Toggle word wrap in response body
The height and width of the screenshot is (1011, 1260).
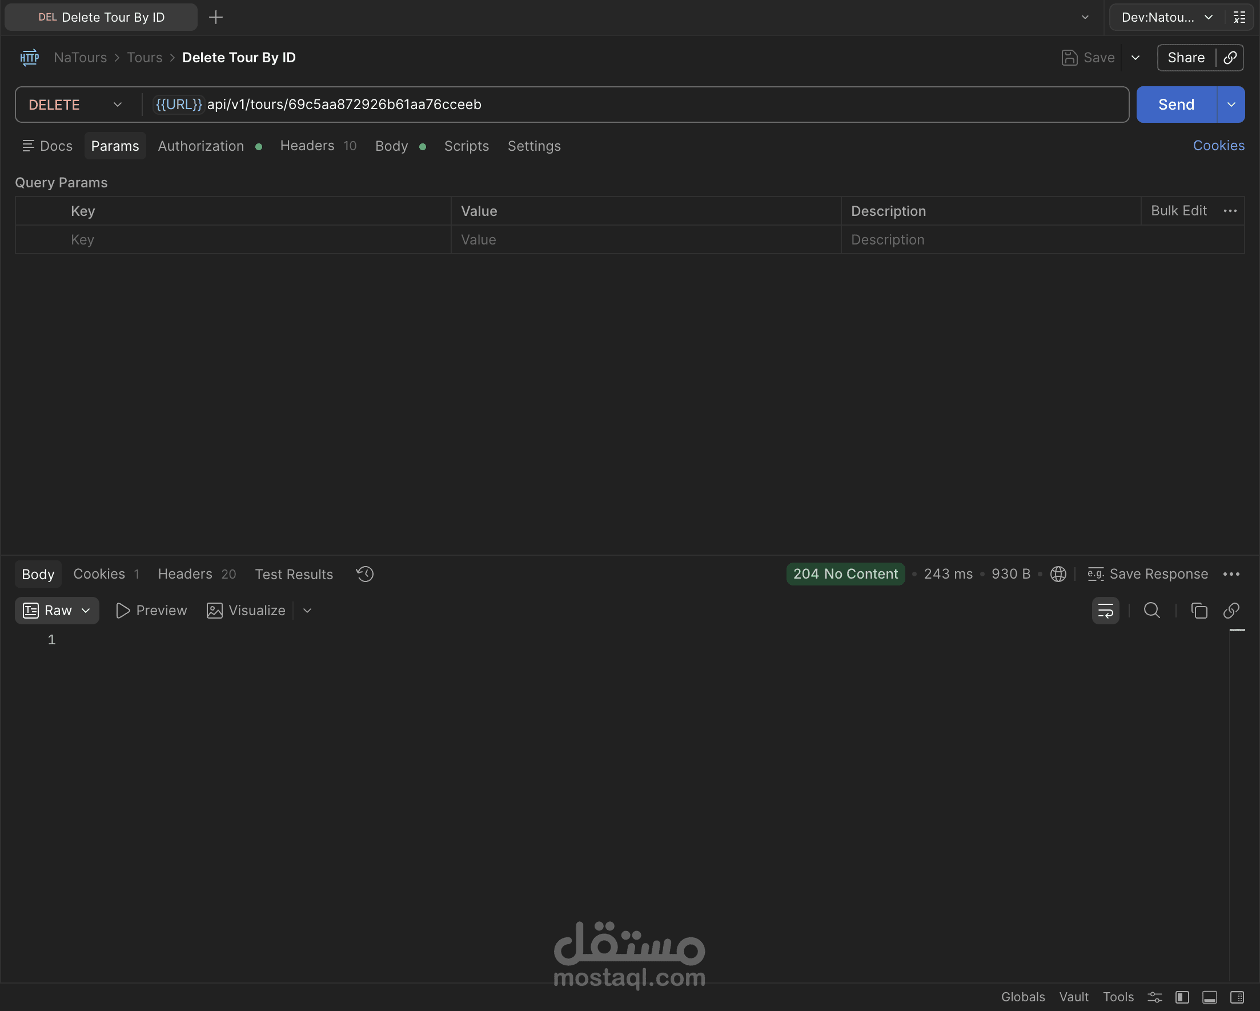[1105, 611]
